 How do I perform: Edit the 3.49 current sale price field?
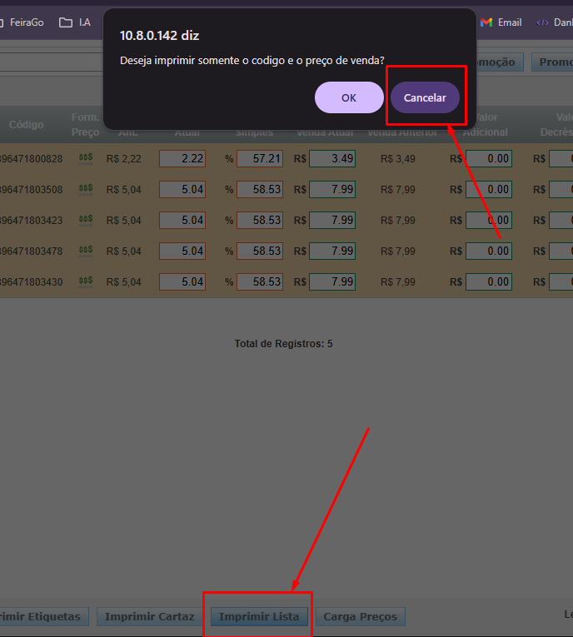[x=332, y=158]
